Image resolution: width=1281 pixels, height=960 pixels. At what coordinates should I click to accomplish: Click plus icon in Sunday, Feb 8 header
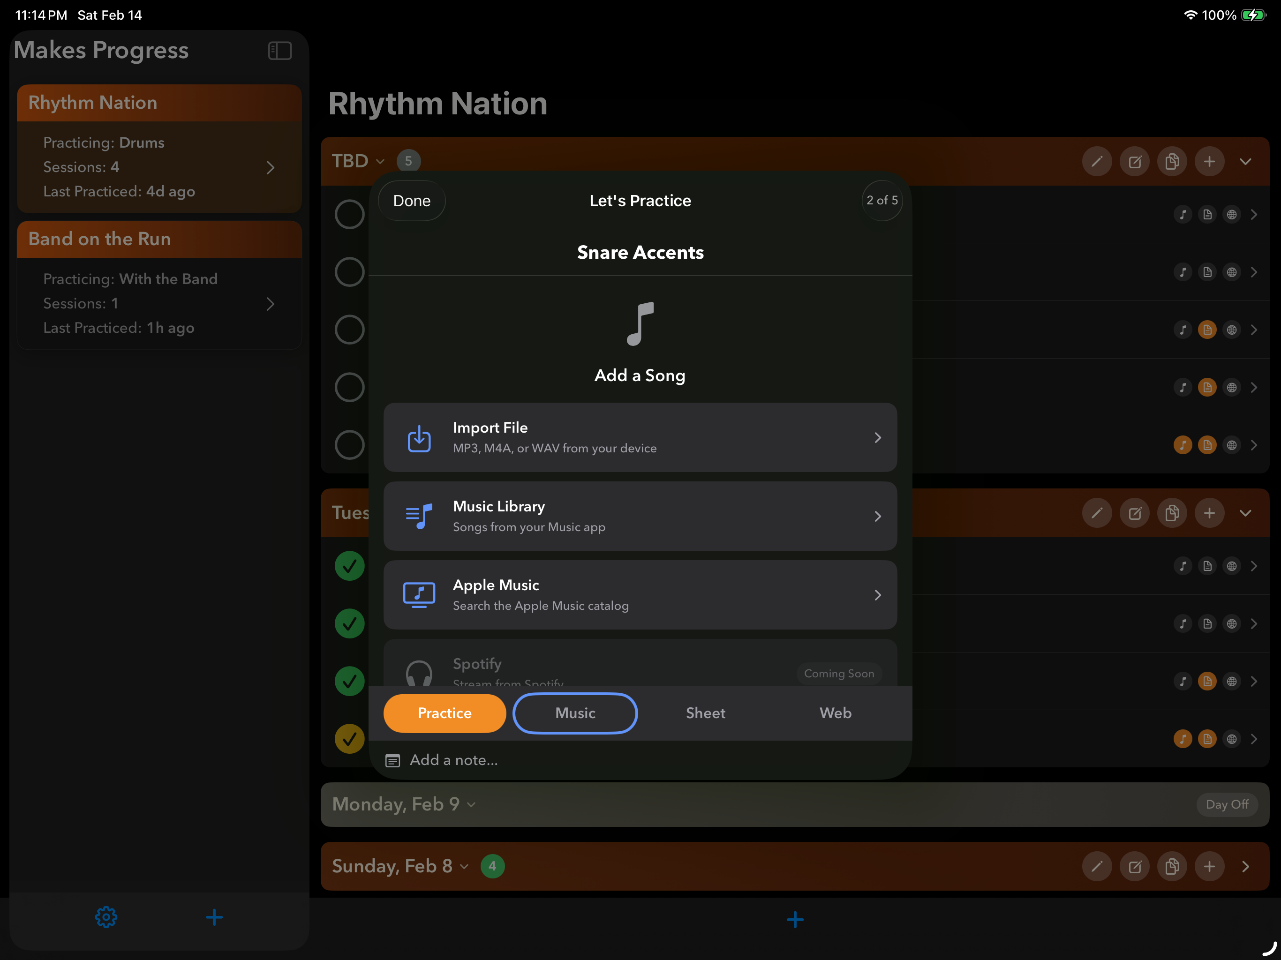1209,866
